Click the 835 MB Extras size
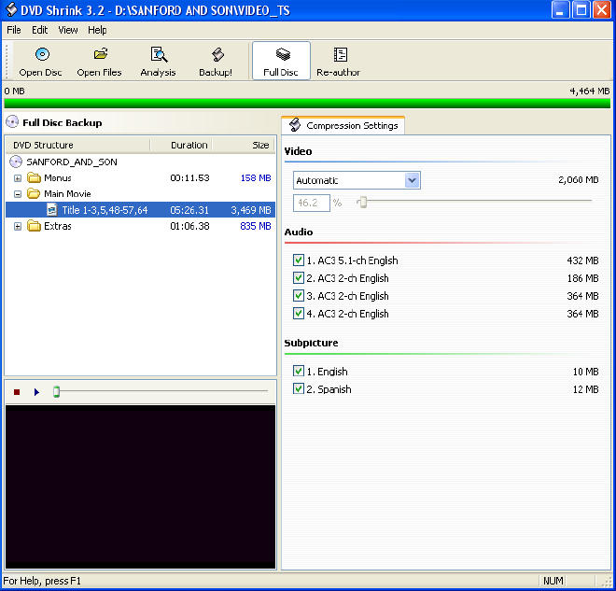 (256, 226)
